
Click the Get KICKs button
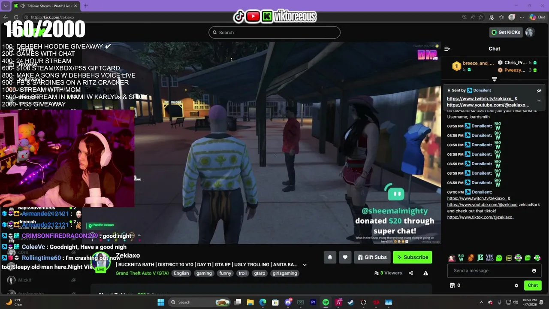point(506,32)
